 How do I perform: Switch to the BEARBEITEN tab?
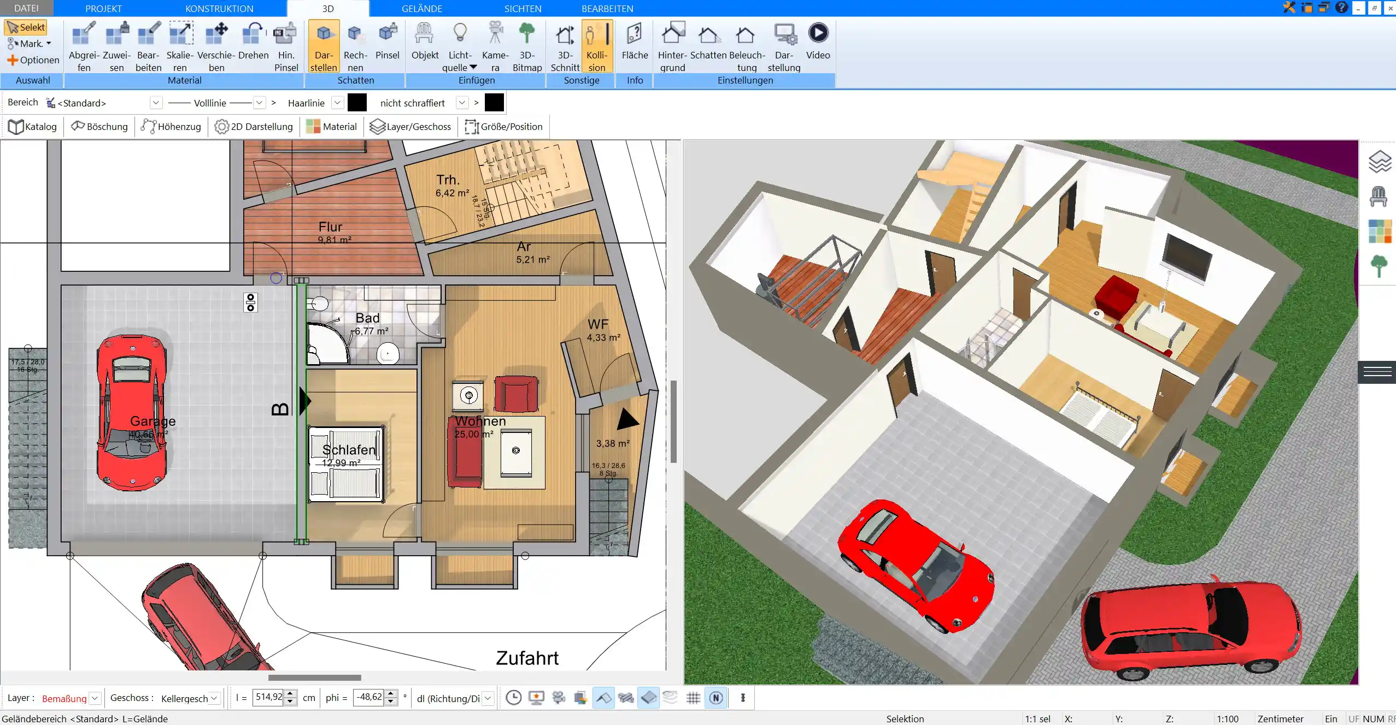click(x=607, y=9)
